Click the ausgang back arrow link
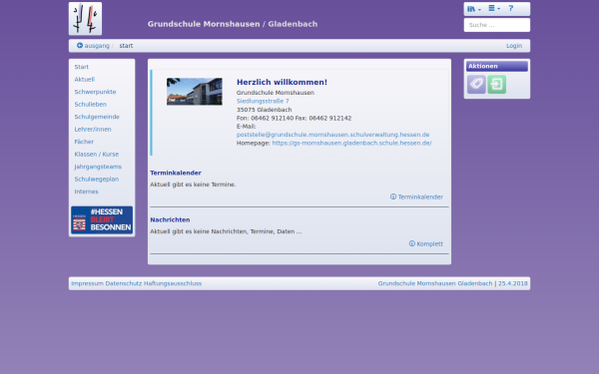Viewport: 599px width, 374px height. point(93,46)
